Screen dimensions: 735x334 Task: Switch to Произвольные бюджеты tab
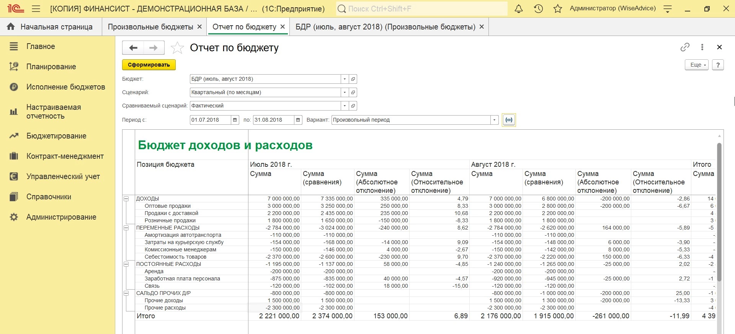150,27
